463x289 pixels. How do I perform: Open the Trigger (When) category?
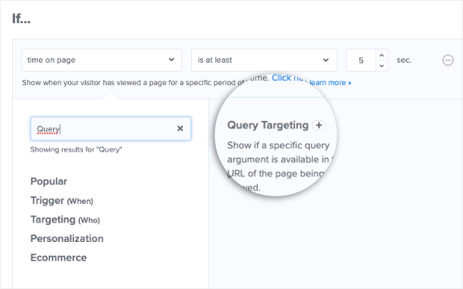point(62,200)
